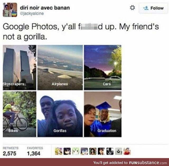The image size is (169, 166).
Task: Click the @jackyalcine handle
Action: (32, 13)
